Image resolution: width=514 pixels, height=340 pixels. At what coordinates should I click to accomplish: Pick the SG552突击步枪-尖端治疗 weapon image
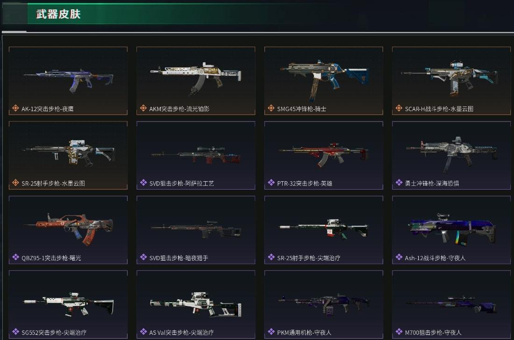pyautogui.click(x=69, y=304)
